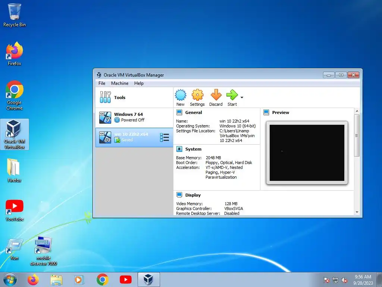Click Remote Desktop Server Disabled value
Viewport: 382px width, 287px height.
tap(232, 213)
